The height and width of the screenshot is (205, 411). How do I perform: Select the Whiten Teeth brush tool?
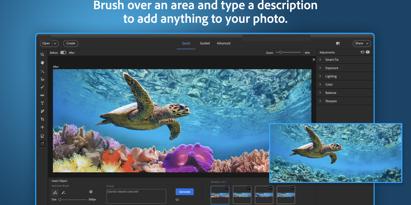tap(42, 87)
